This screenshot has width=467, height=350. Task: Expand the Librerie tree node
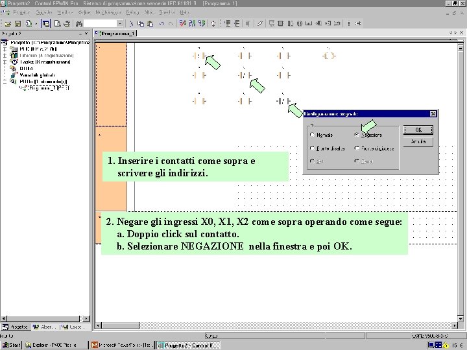(x=5, y=55)
